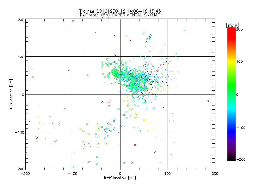Click the black X marker in lower right quadrant

pos(155,152)
